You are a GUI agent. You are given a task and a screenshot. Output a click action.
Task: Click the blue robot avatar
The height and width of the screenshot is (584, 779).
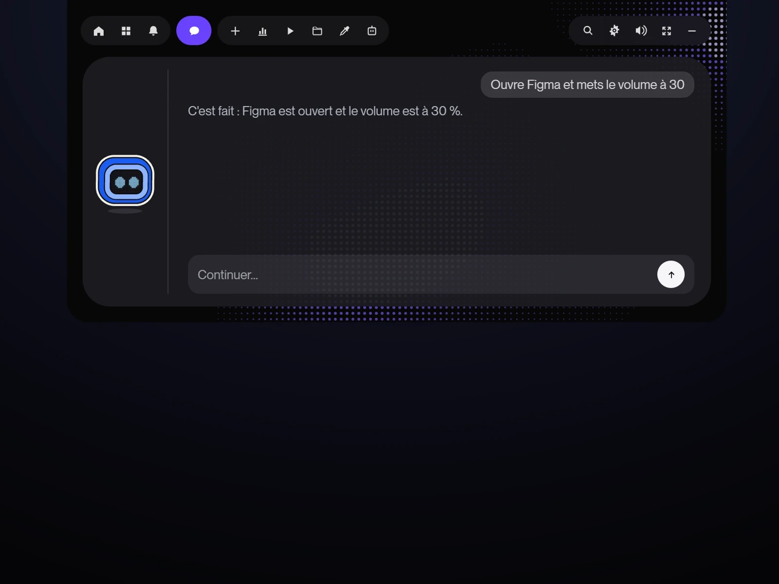pyautogui.click(x=125, y=181)
